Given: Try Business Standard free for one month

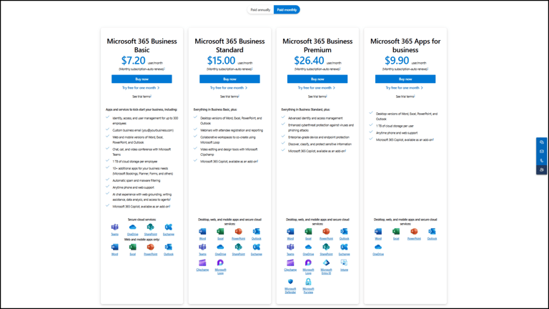Looking at the screenshot, I should (229, 88).
